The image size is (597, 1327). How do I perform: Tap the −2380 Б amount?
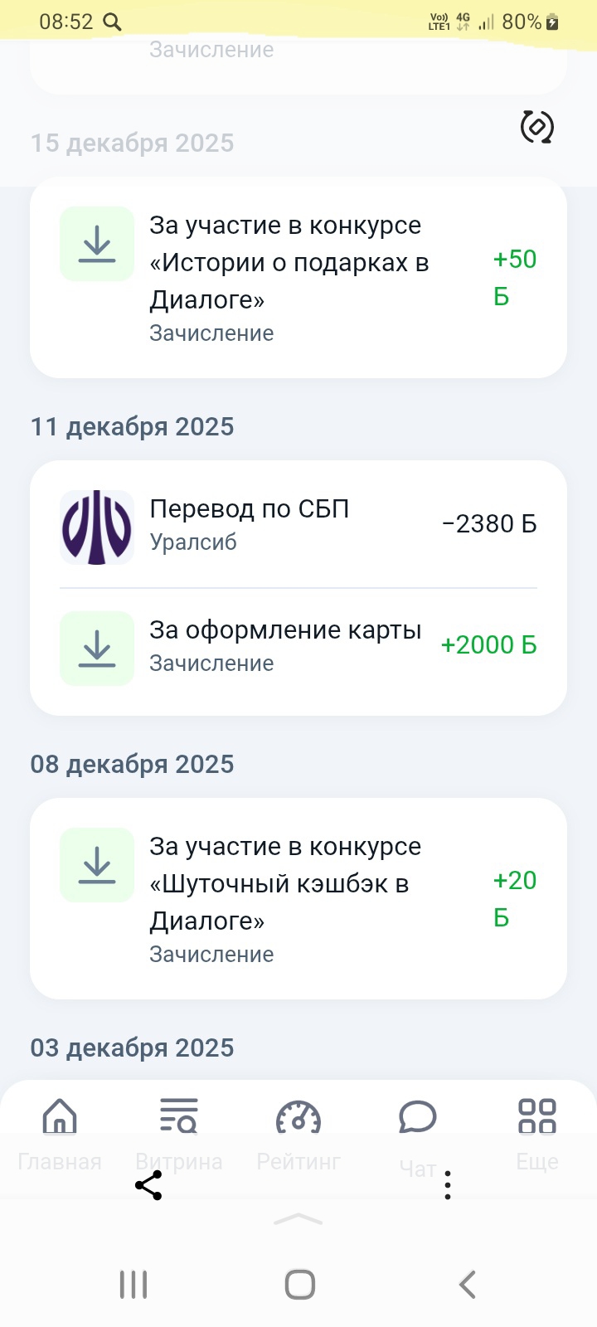[489, 524]
